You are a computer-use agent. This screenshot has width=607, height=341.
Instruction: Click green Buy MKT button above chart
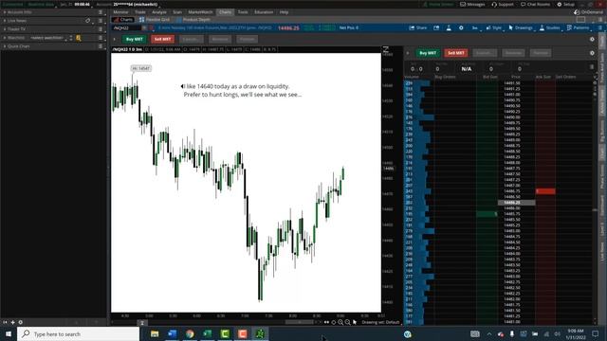pos(135,39)
